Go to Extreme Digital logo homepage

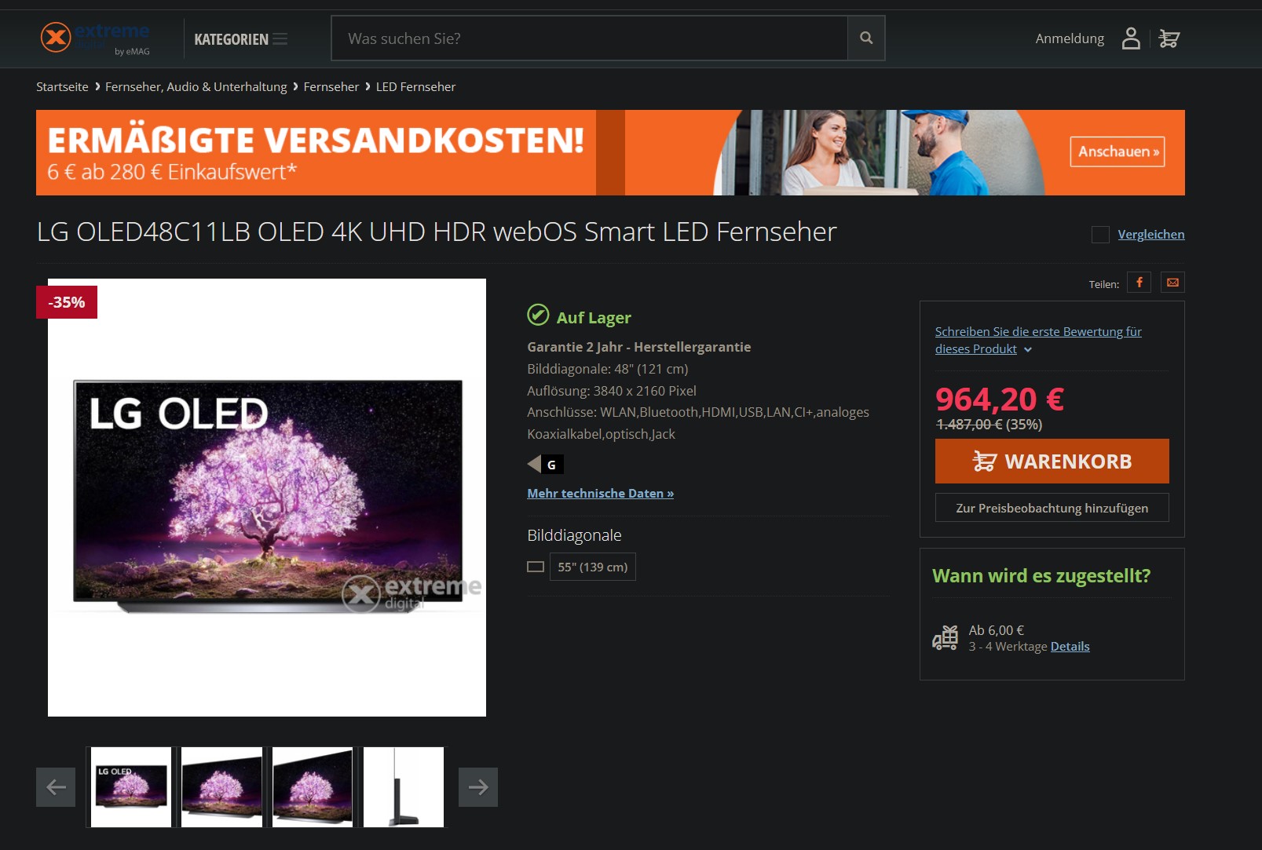click(x=95, y=38)
